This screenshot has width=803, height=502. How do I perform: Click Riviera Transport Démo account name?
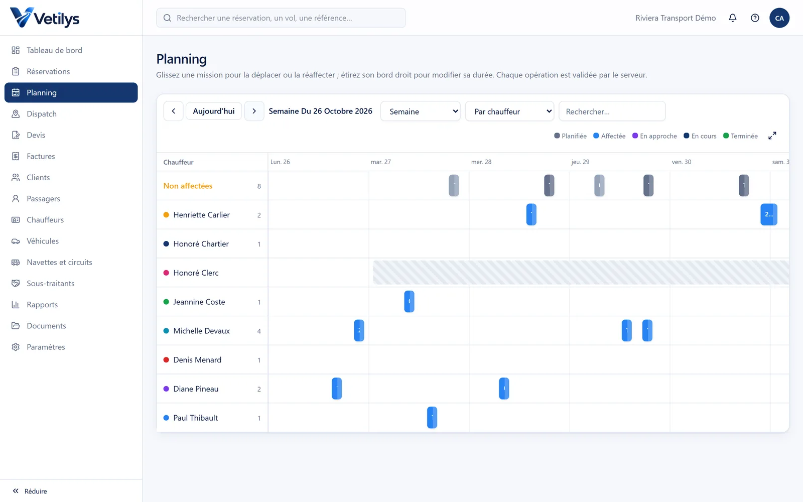coord(676,18)
